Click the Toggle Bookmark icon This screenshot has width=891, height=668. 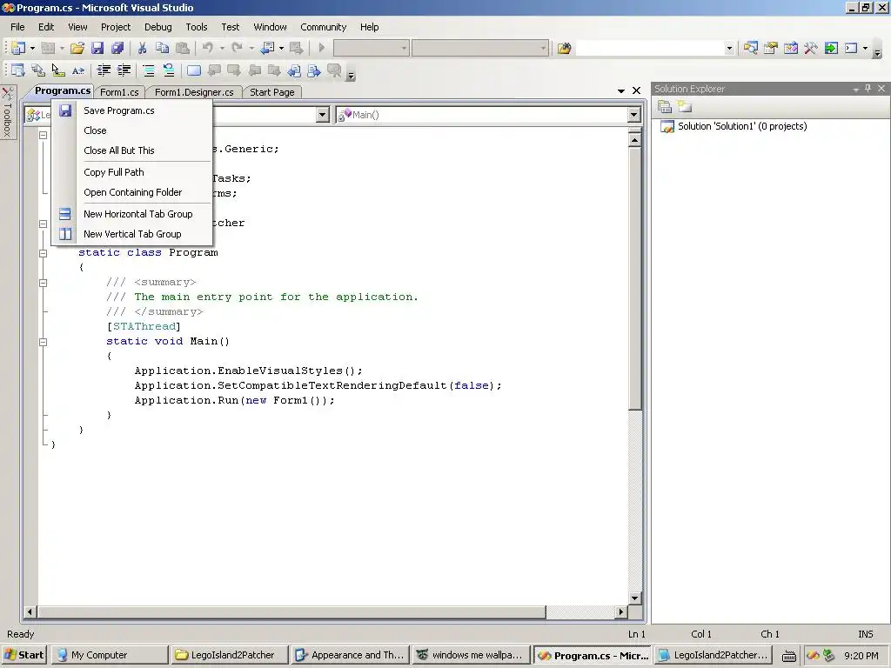tap(194, 70)
